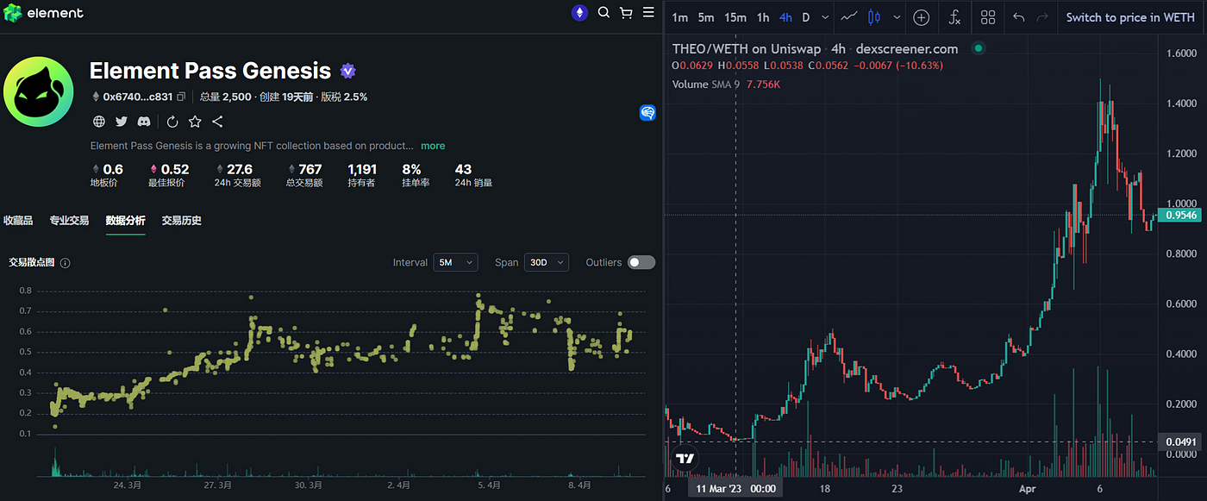Expand the timeframe list chevron after D

point(825,17)
